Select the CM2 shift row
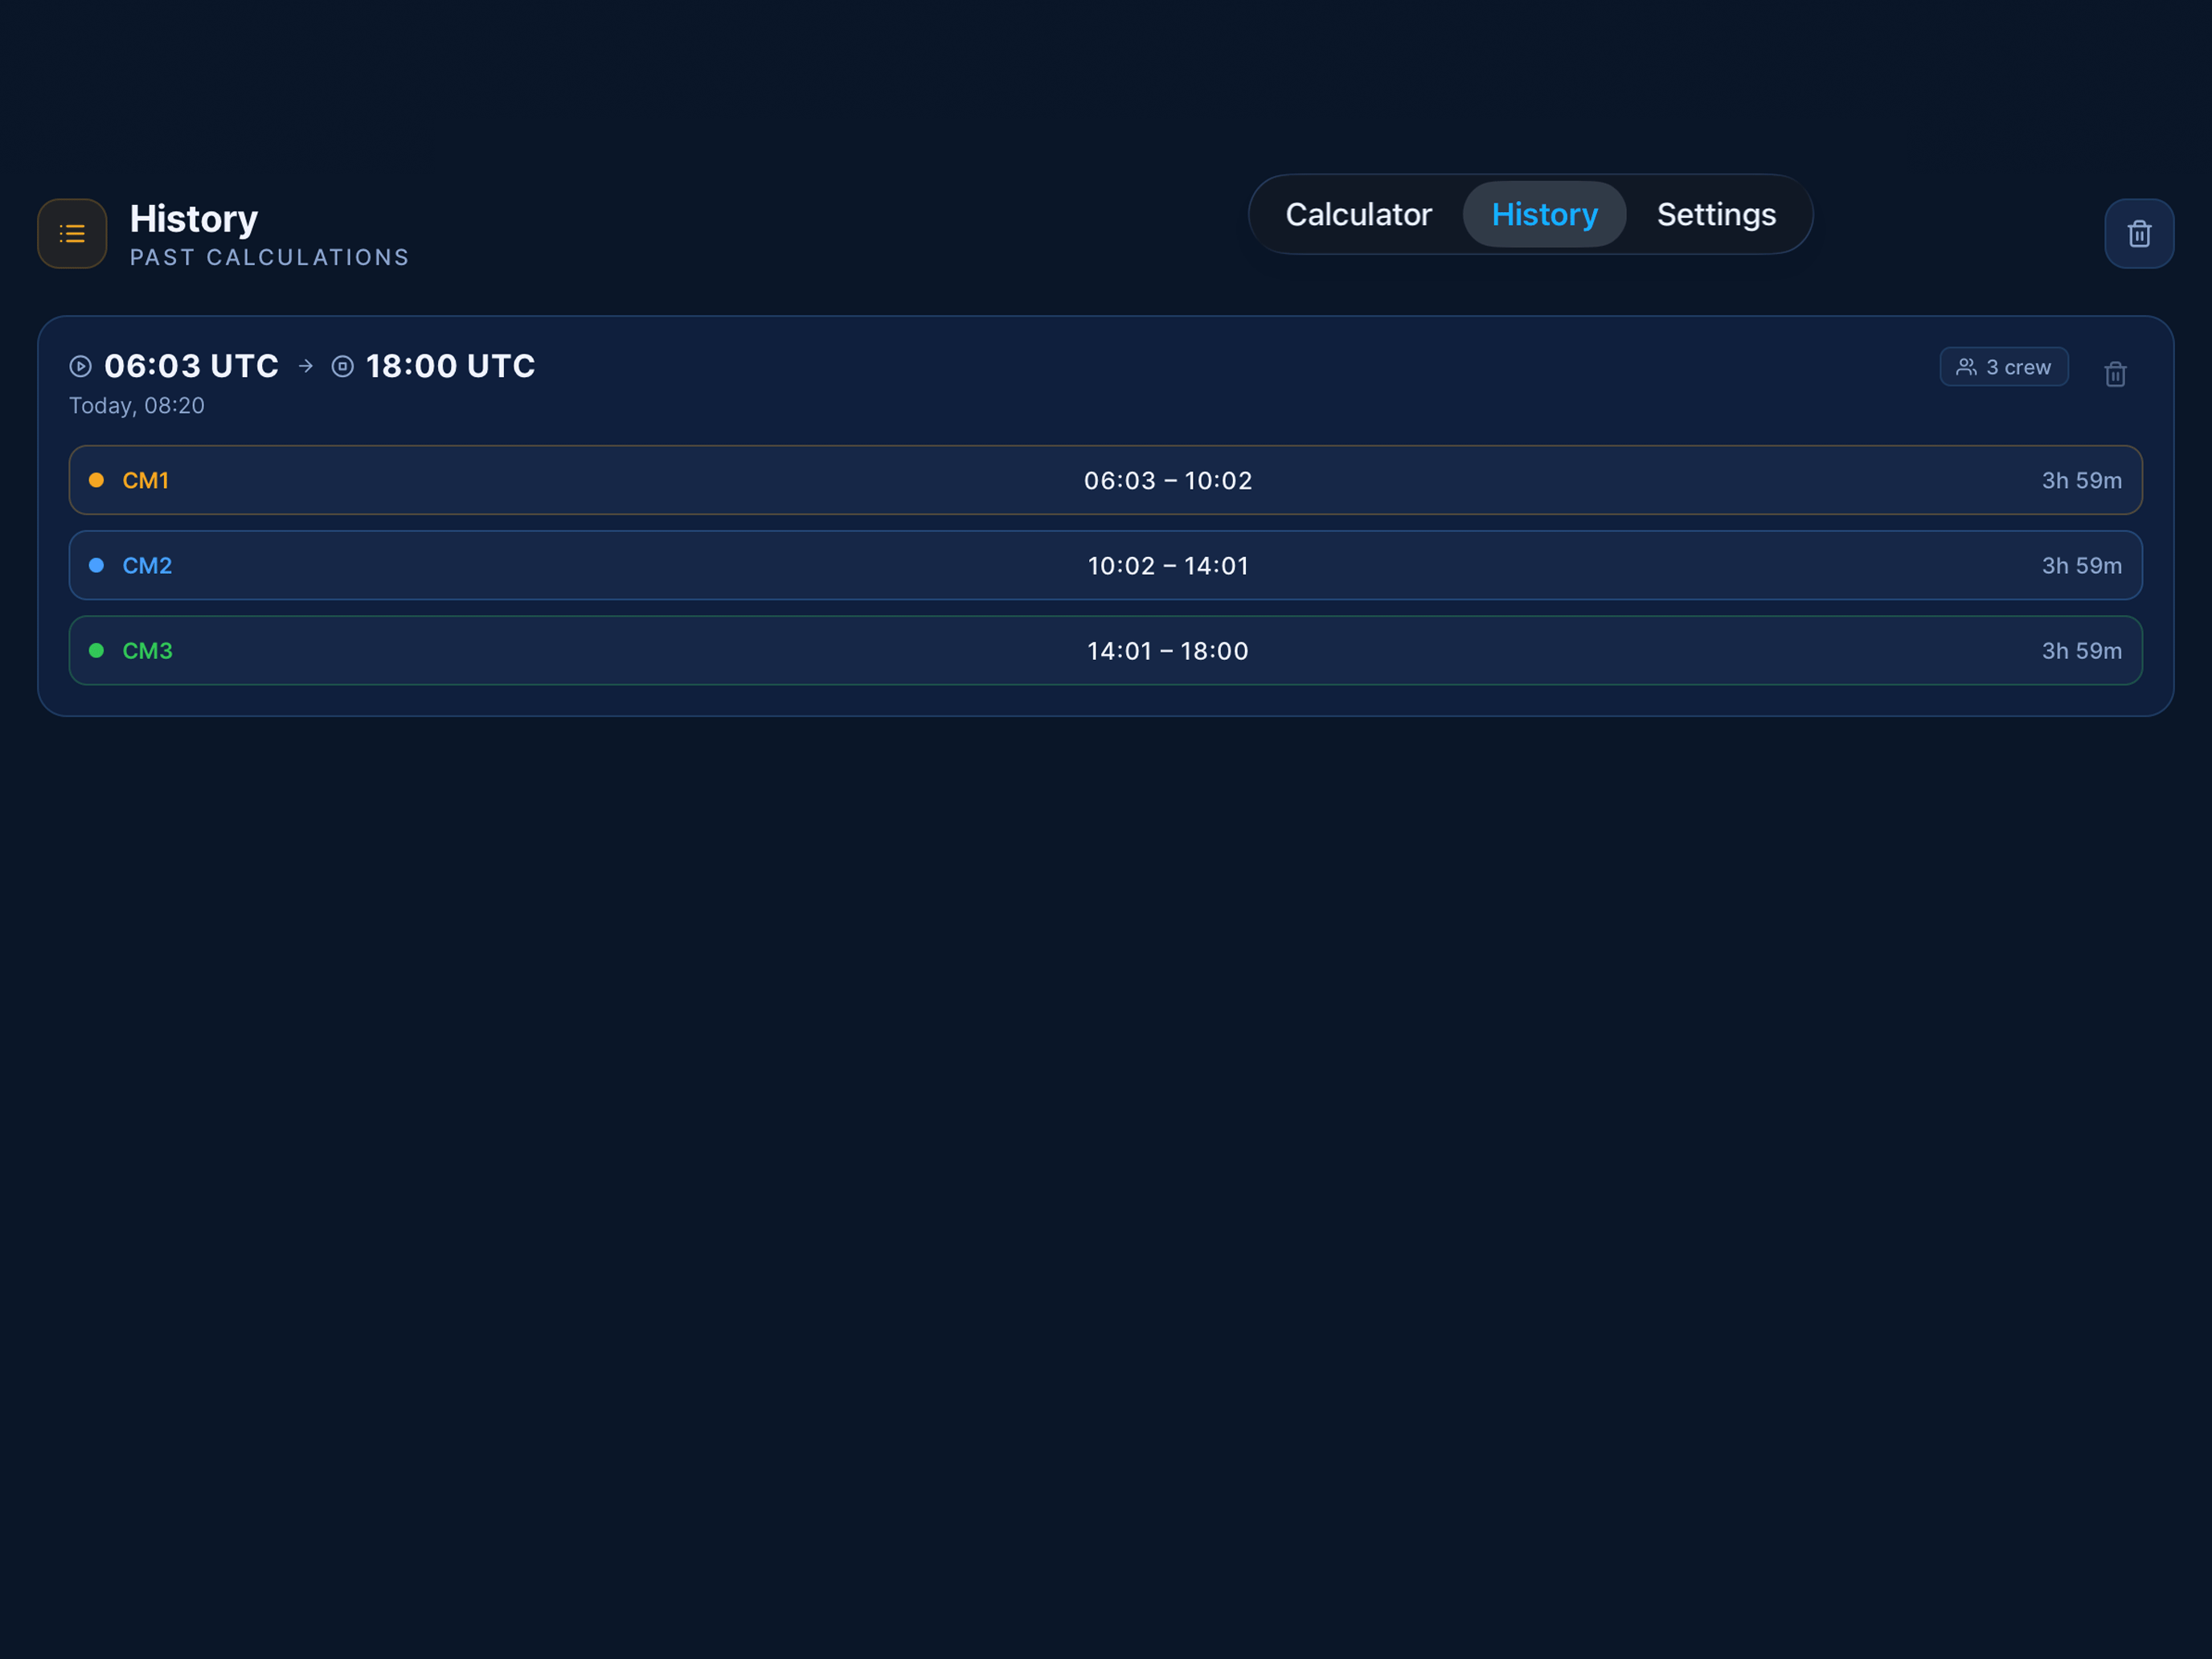This screenshot has height=1659, width=2212. coord(1106,565)
